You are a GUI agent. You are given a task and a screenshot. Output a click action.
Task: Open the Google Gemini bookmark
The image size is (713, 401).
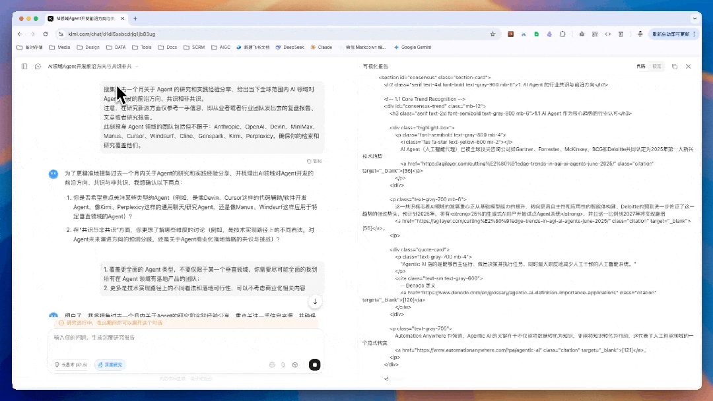[413, 47]
